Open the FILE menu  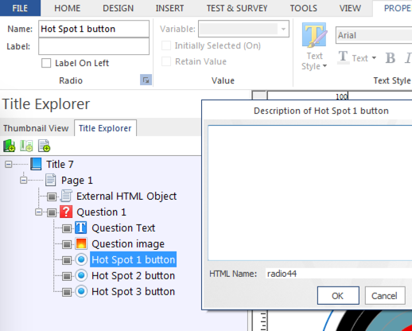20,8
